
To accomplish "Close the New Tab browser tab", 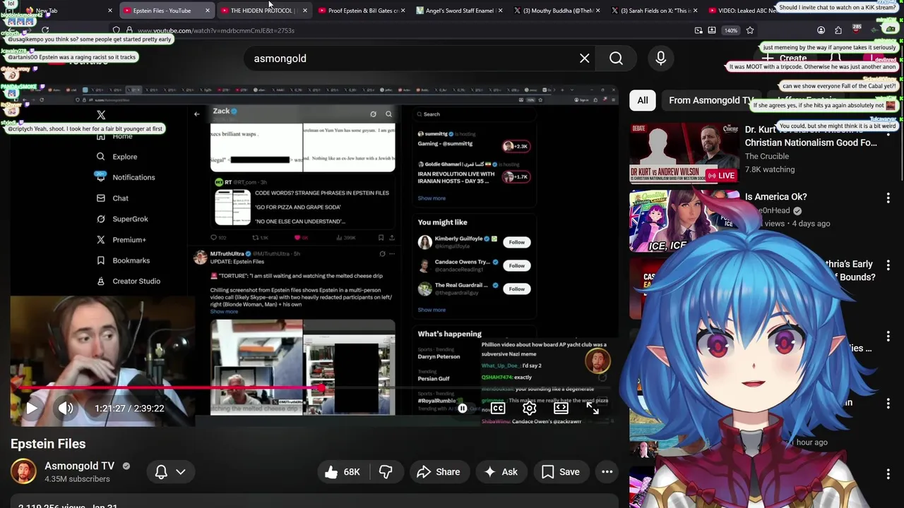I will point(110,11).
